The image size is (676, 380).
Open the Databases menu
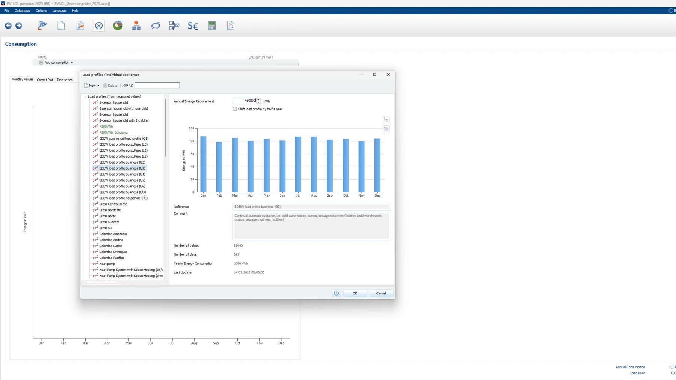[22, 11]
